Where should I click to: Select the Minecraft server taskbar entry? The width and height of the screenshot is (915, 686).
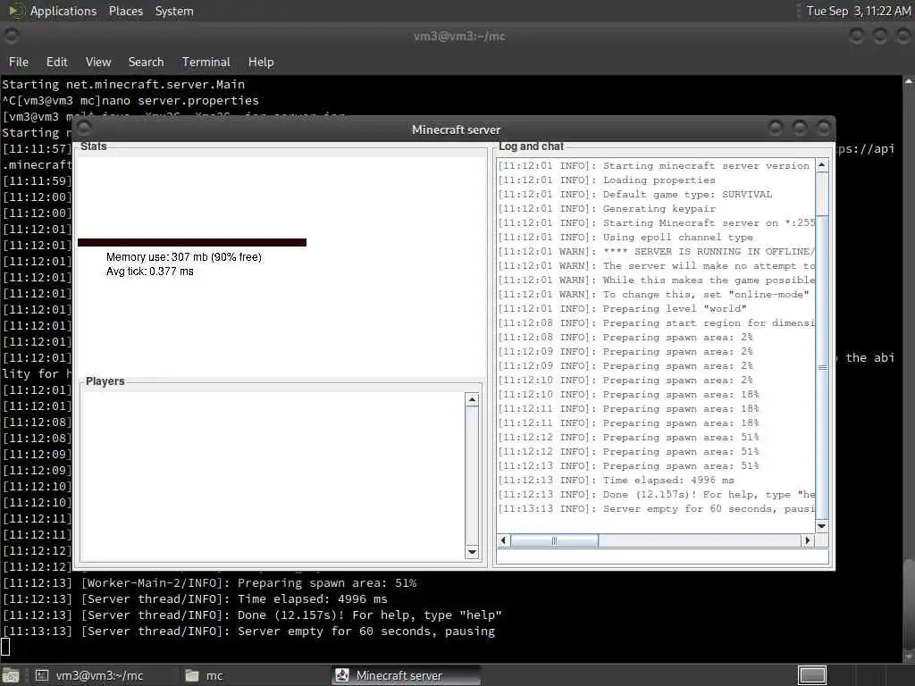pos(407,675)
